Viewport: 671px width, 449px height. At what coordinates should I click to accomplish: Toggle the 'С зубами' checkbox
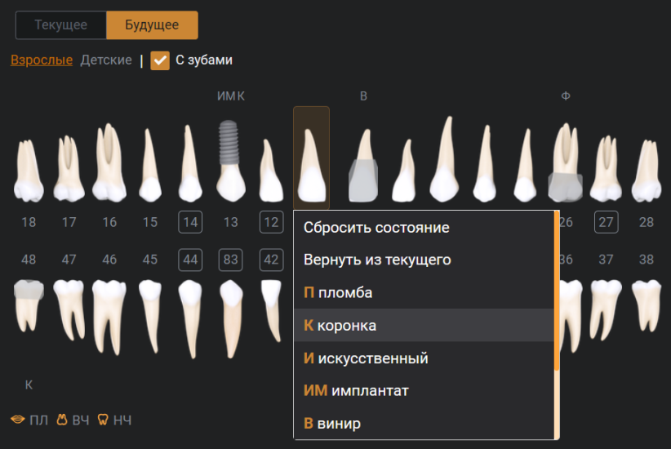point(160,60)
